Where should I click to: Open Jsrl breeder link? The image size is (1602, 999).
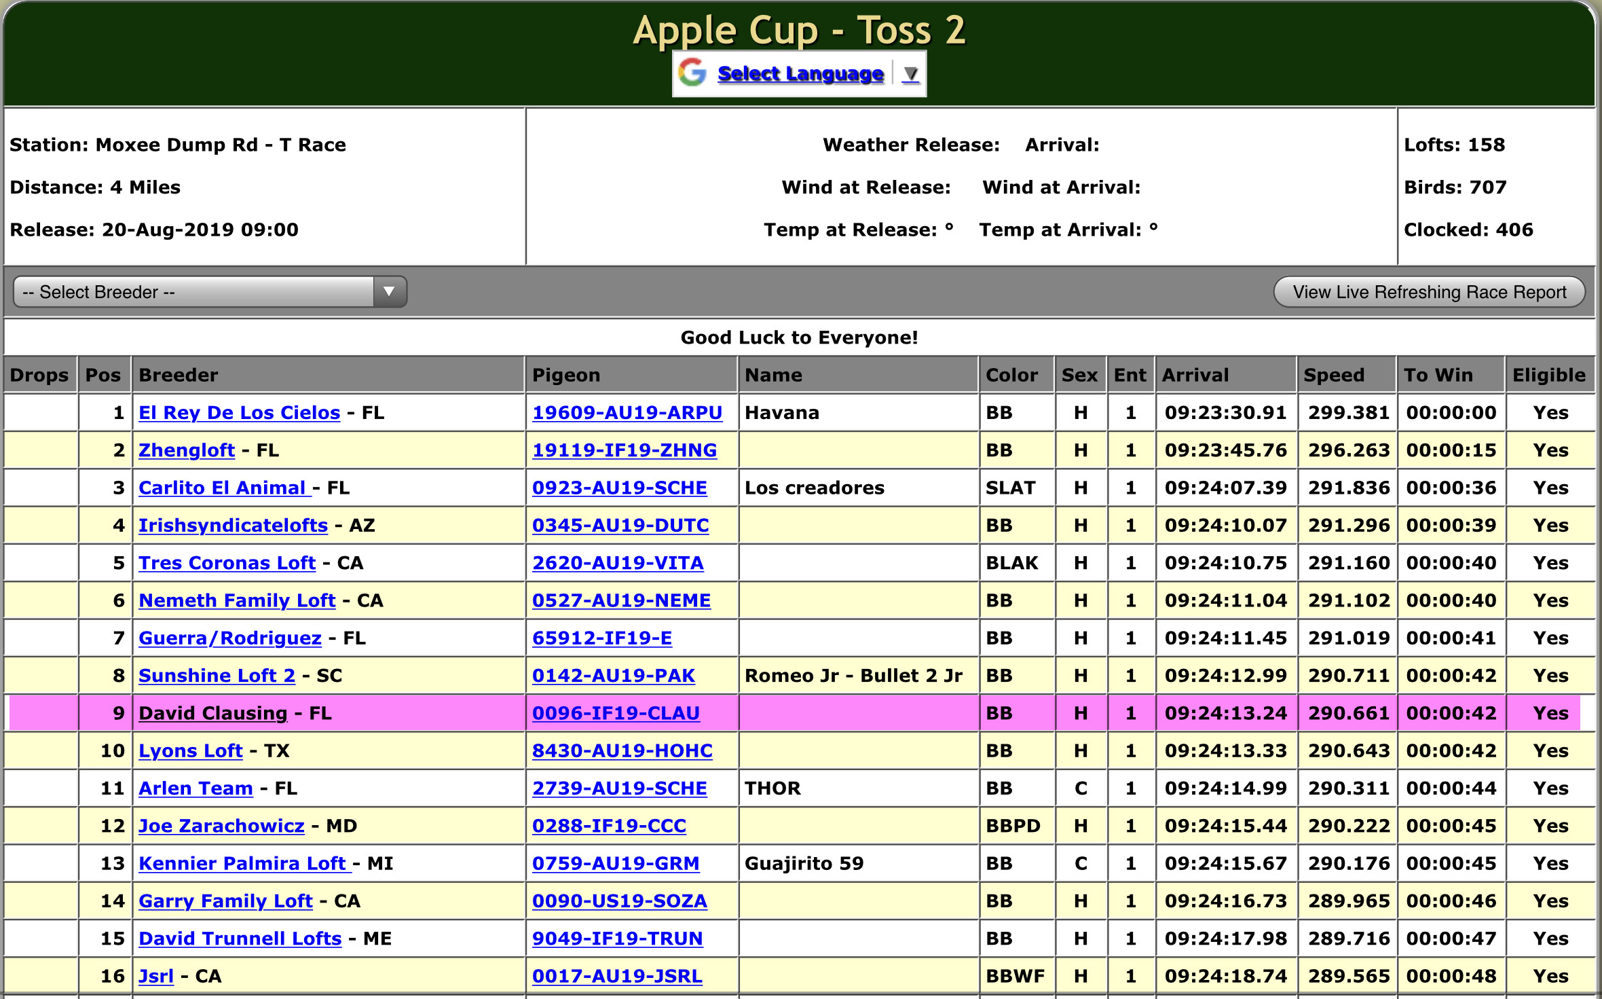click(156, 976)
